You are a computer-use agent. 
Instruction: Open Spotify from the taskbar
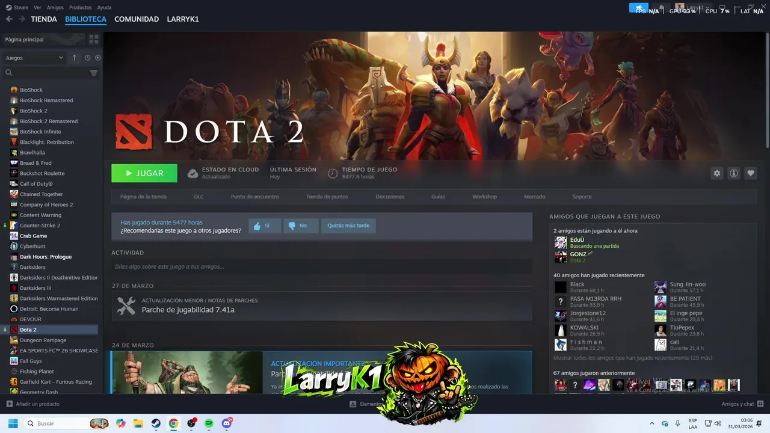[x=209, y=423]
